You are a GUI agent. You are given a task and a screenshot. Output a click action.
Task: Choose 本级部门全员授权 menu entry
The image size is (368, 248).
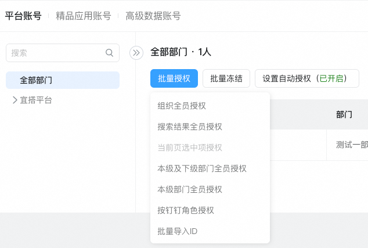tap(190, 189)
